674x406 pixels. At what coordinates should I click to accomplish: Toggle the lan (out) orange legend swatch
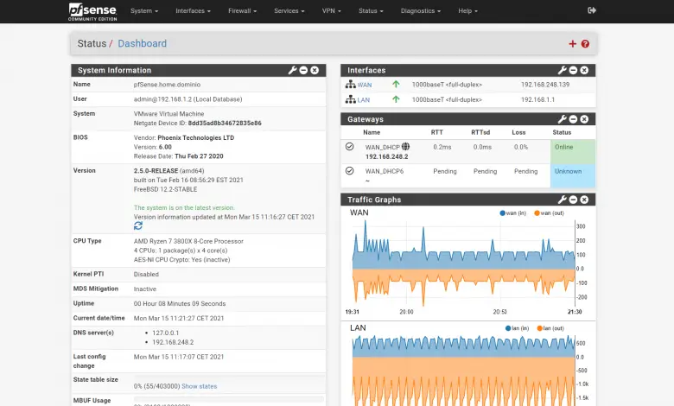point(542,328)
